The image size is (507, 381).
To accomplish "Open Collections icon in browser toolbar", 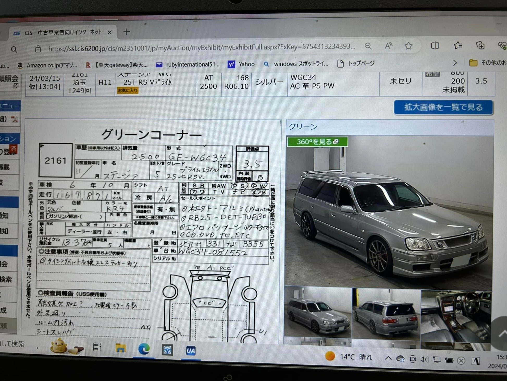I will 480,46.
